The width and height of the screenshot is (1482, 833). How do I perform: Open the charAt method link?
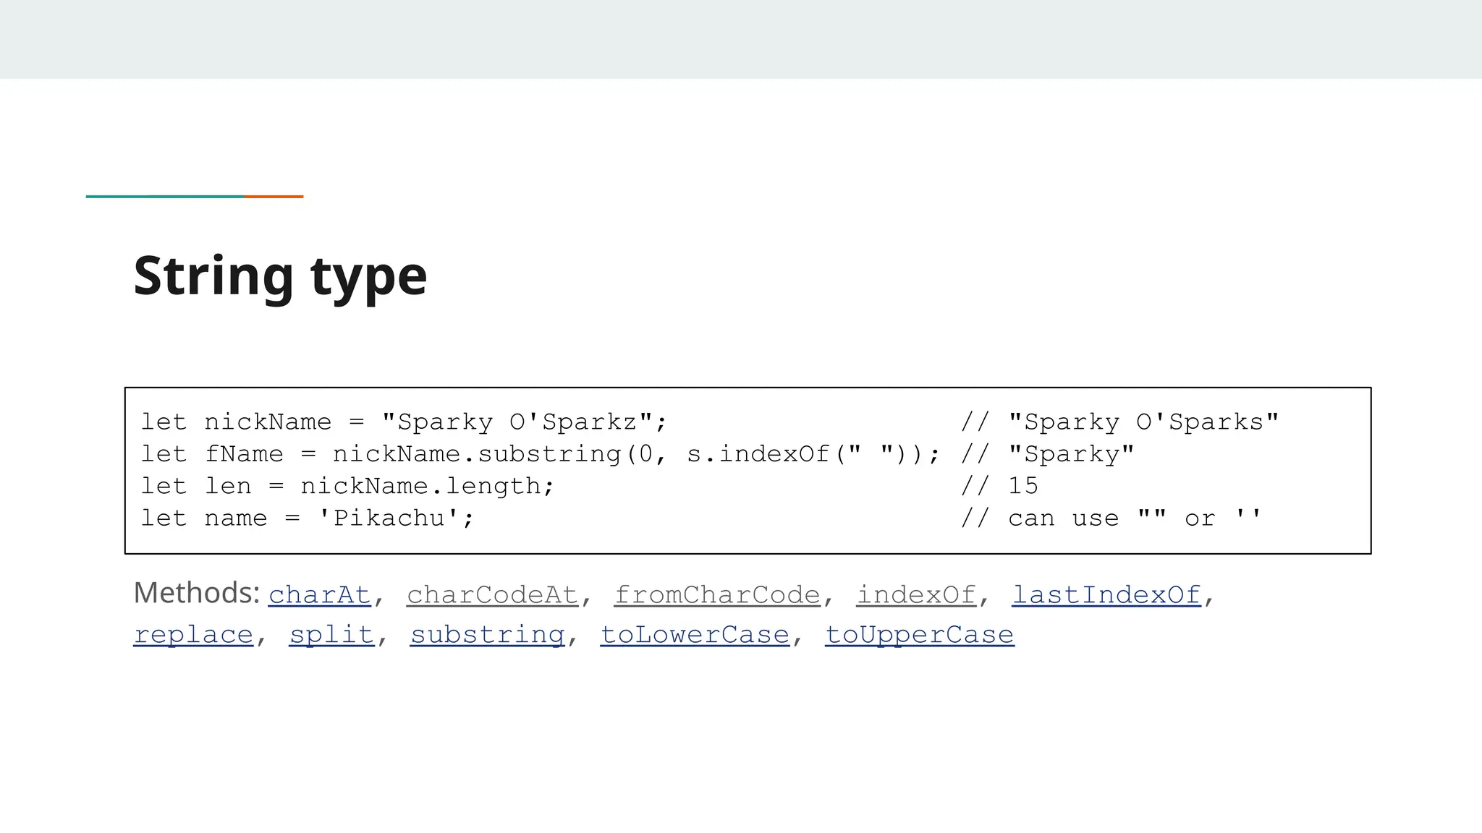[319, 594]
